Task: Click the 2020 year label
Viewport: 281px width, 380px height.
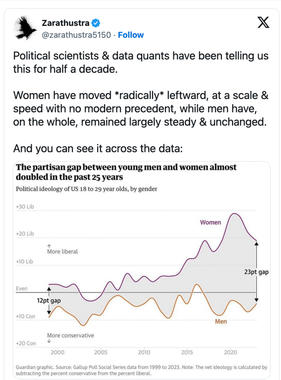Action: coord(231,352)
